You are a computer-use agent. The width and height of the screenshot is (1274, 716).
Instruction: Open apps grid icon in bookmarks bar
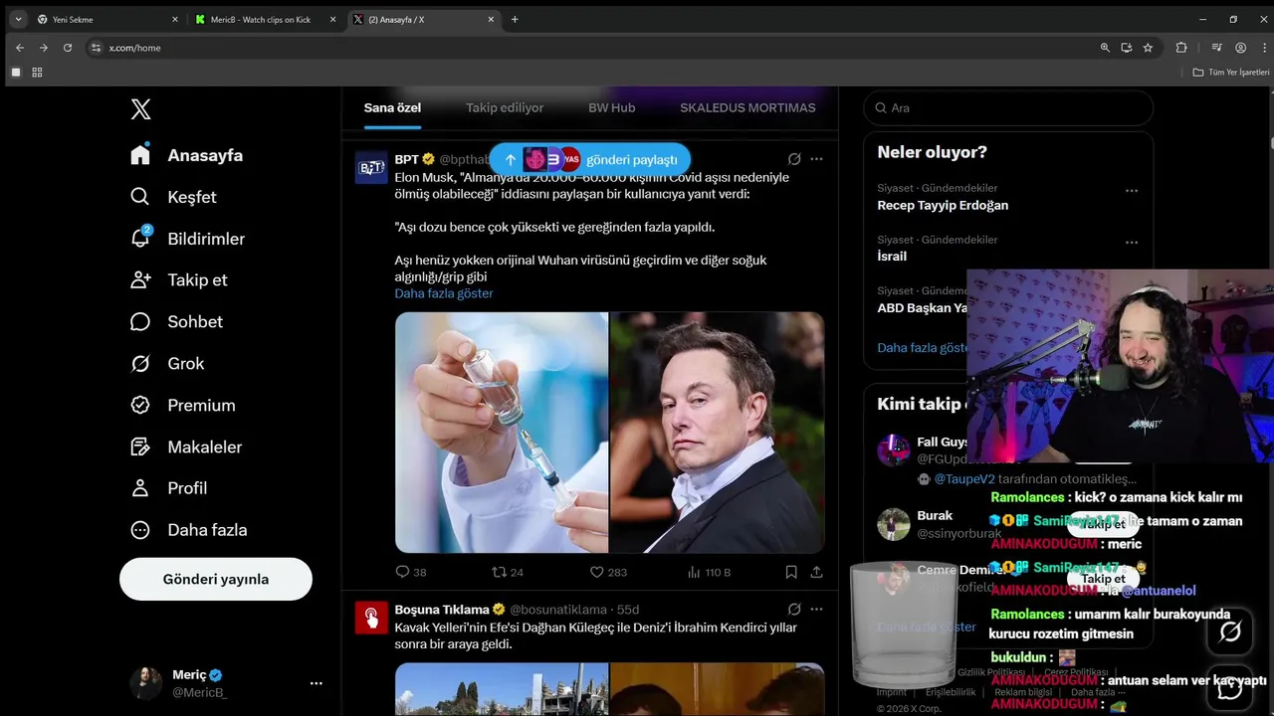pos(37,73)
